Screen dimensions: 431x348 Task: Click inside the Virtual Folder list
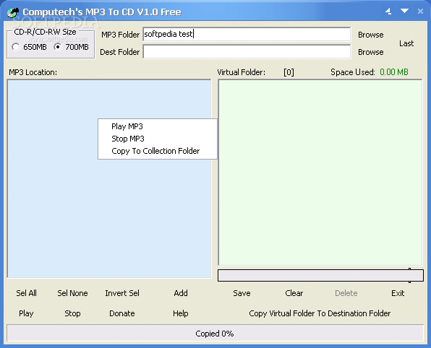(320, 173)
